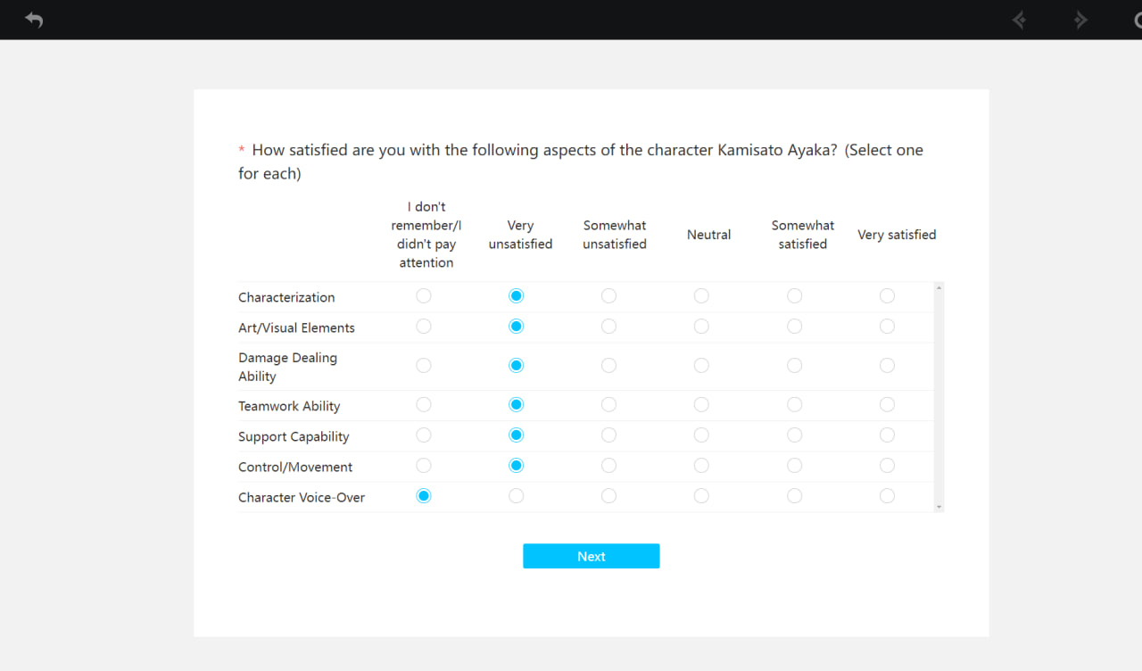This screenshot has width=1142, height=671.
Task: Go forward with the right navigation arrow
Action: (1081, 20)
